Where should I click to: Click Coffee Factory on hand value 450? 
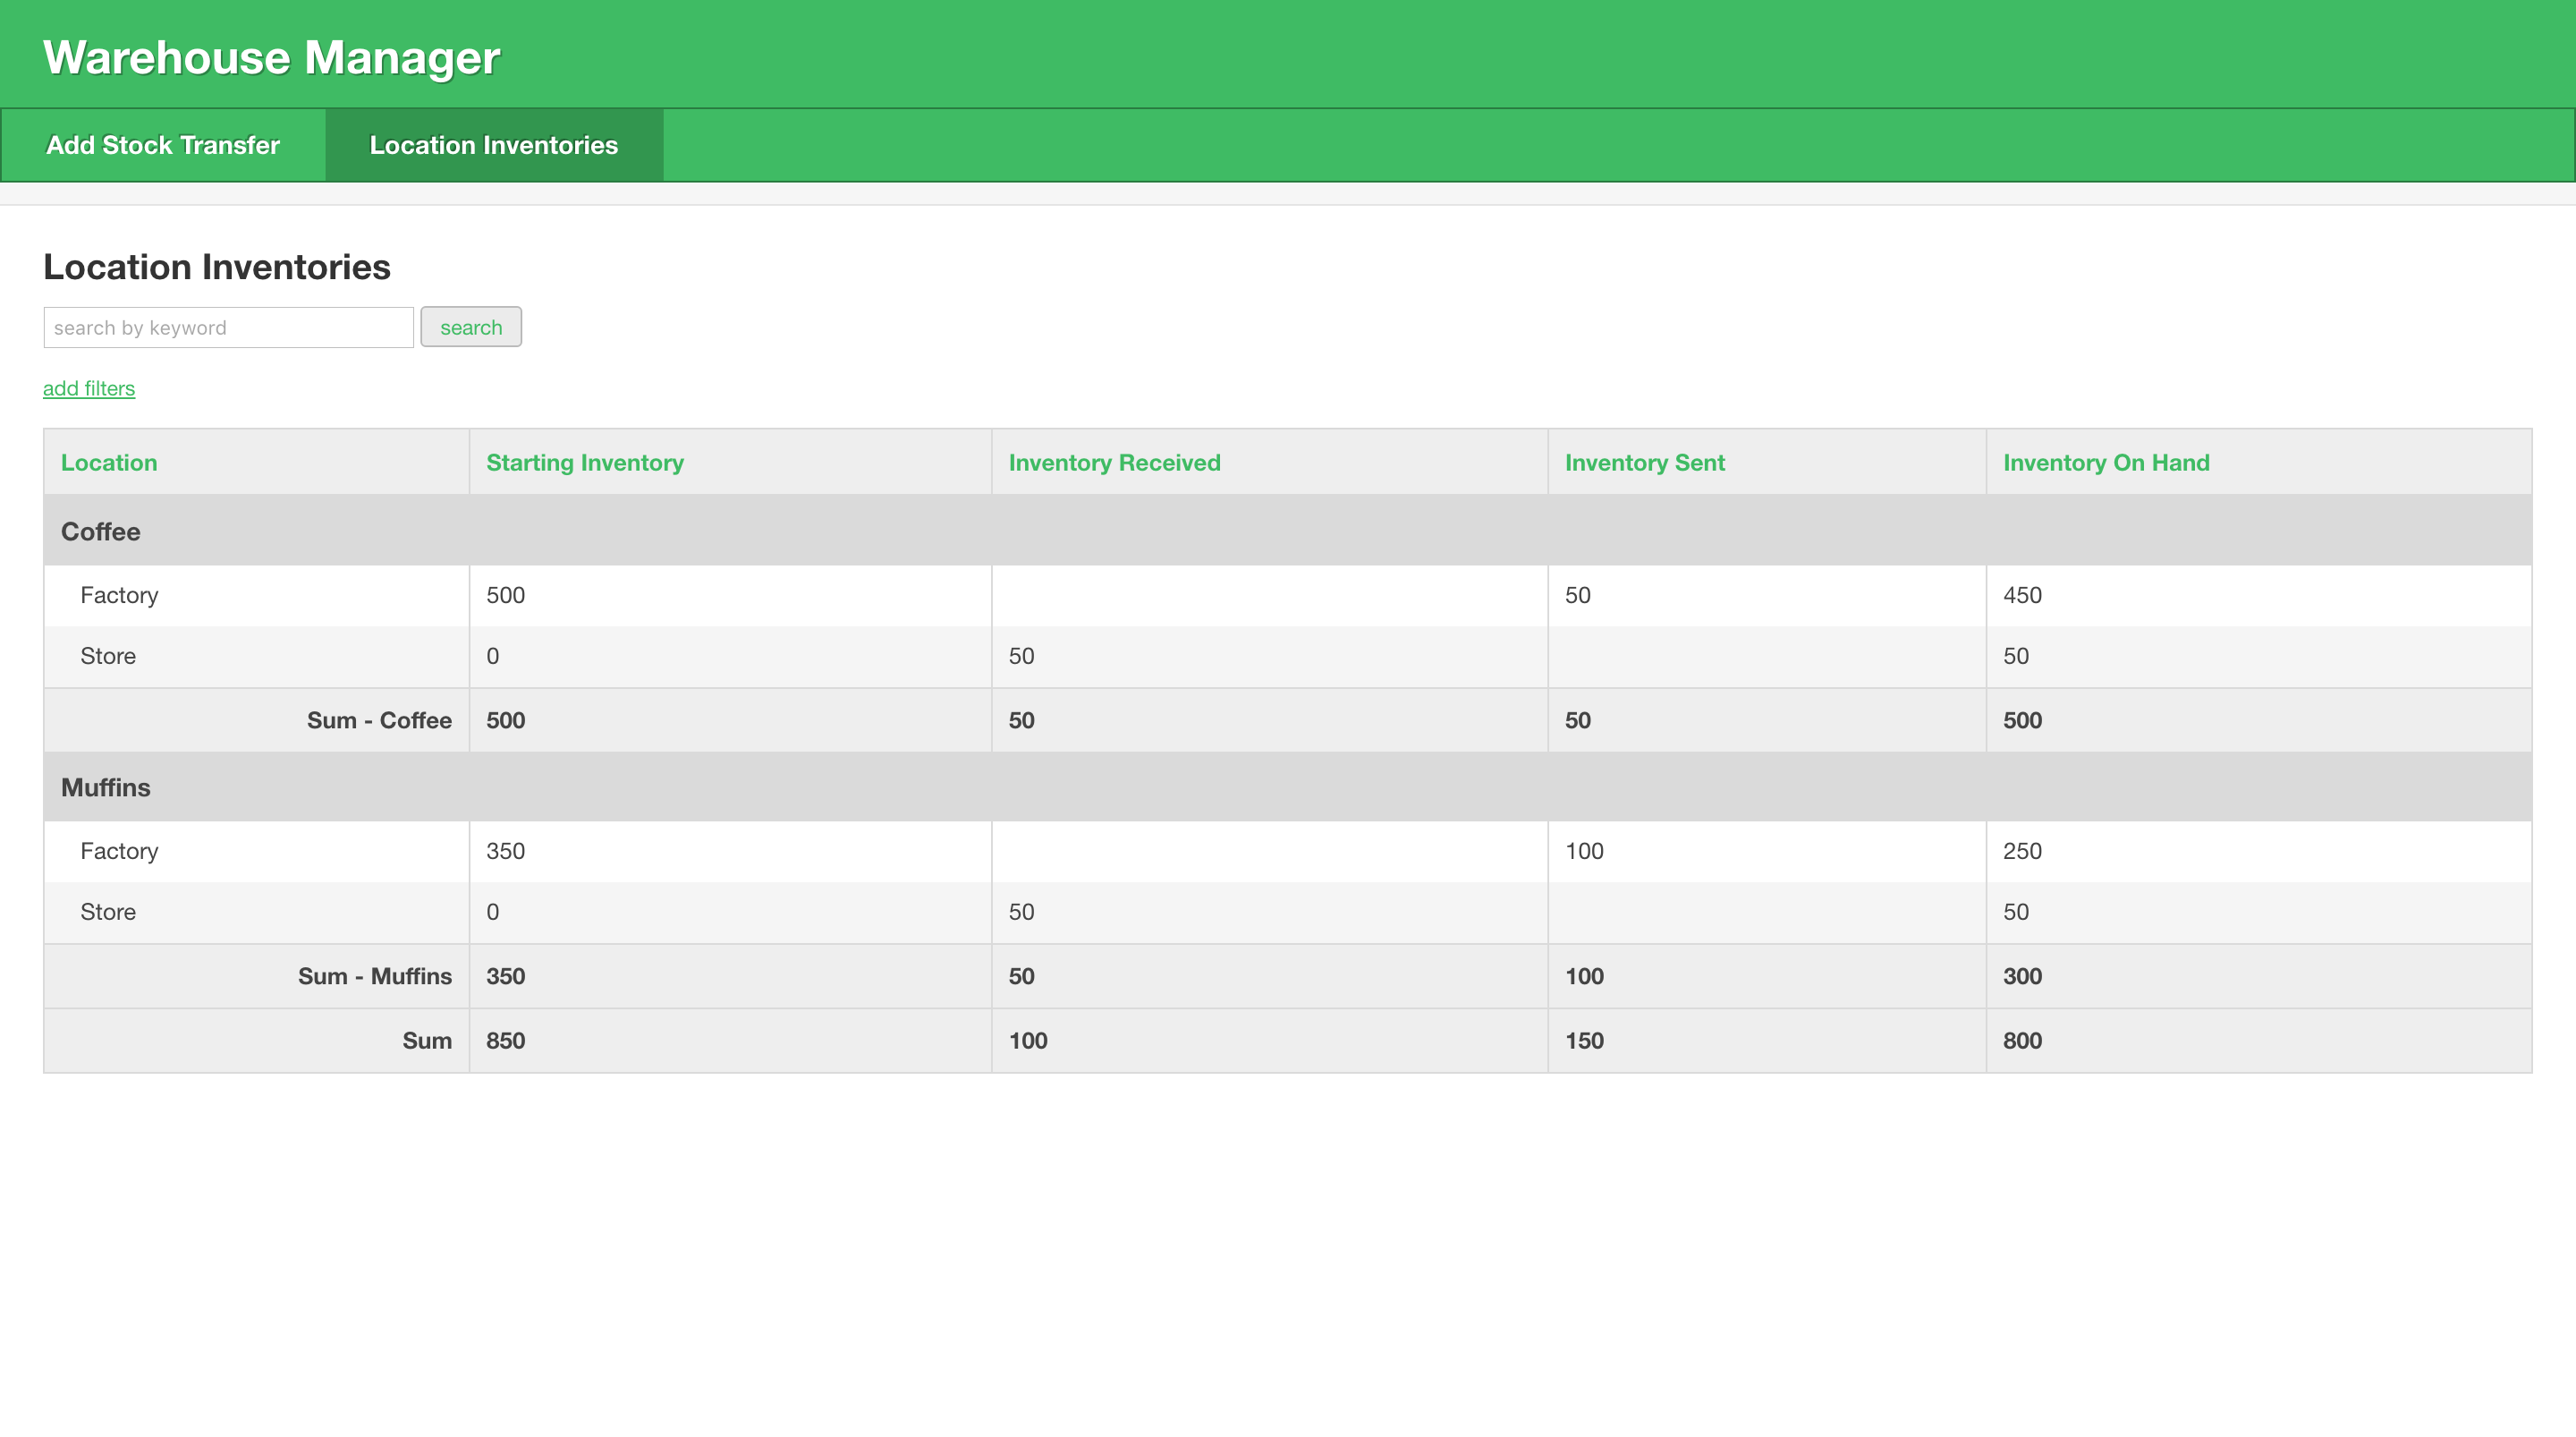2022,595
